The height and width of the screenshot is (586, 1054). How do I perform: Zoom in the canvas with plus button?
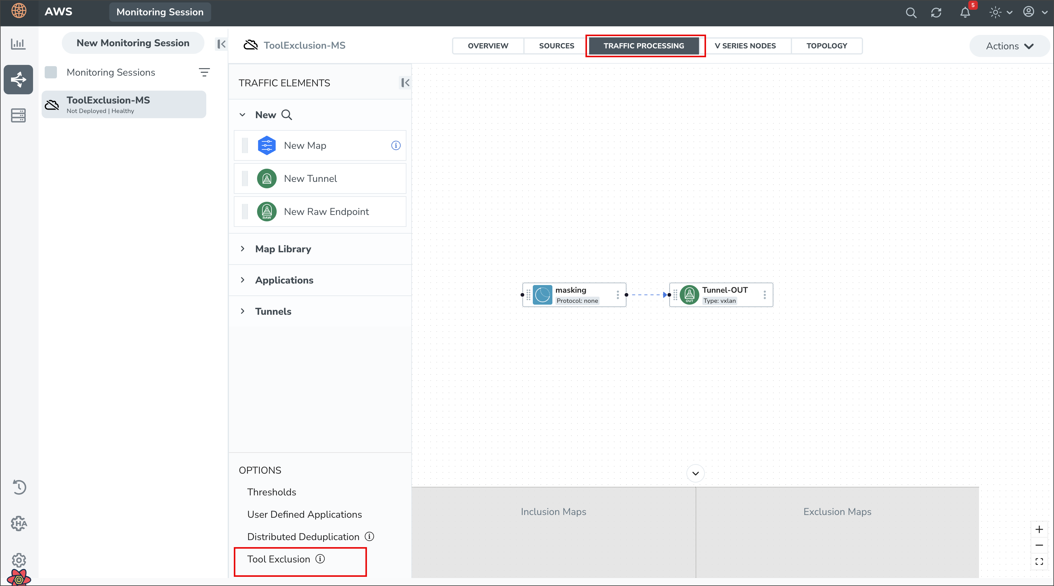pyautogui.click(x=1039, y=529)
